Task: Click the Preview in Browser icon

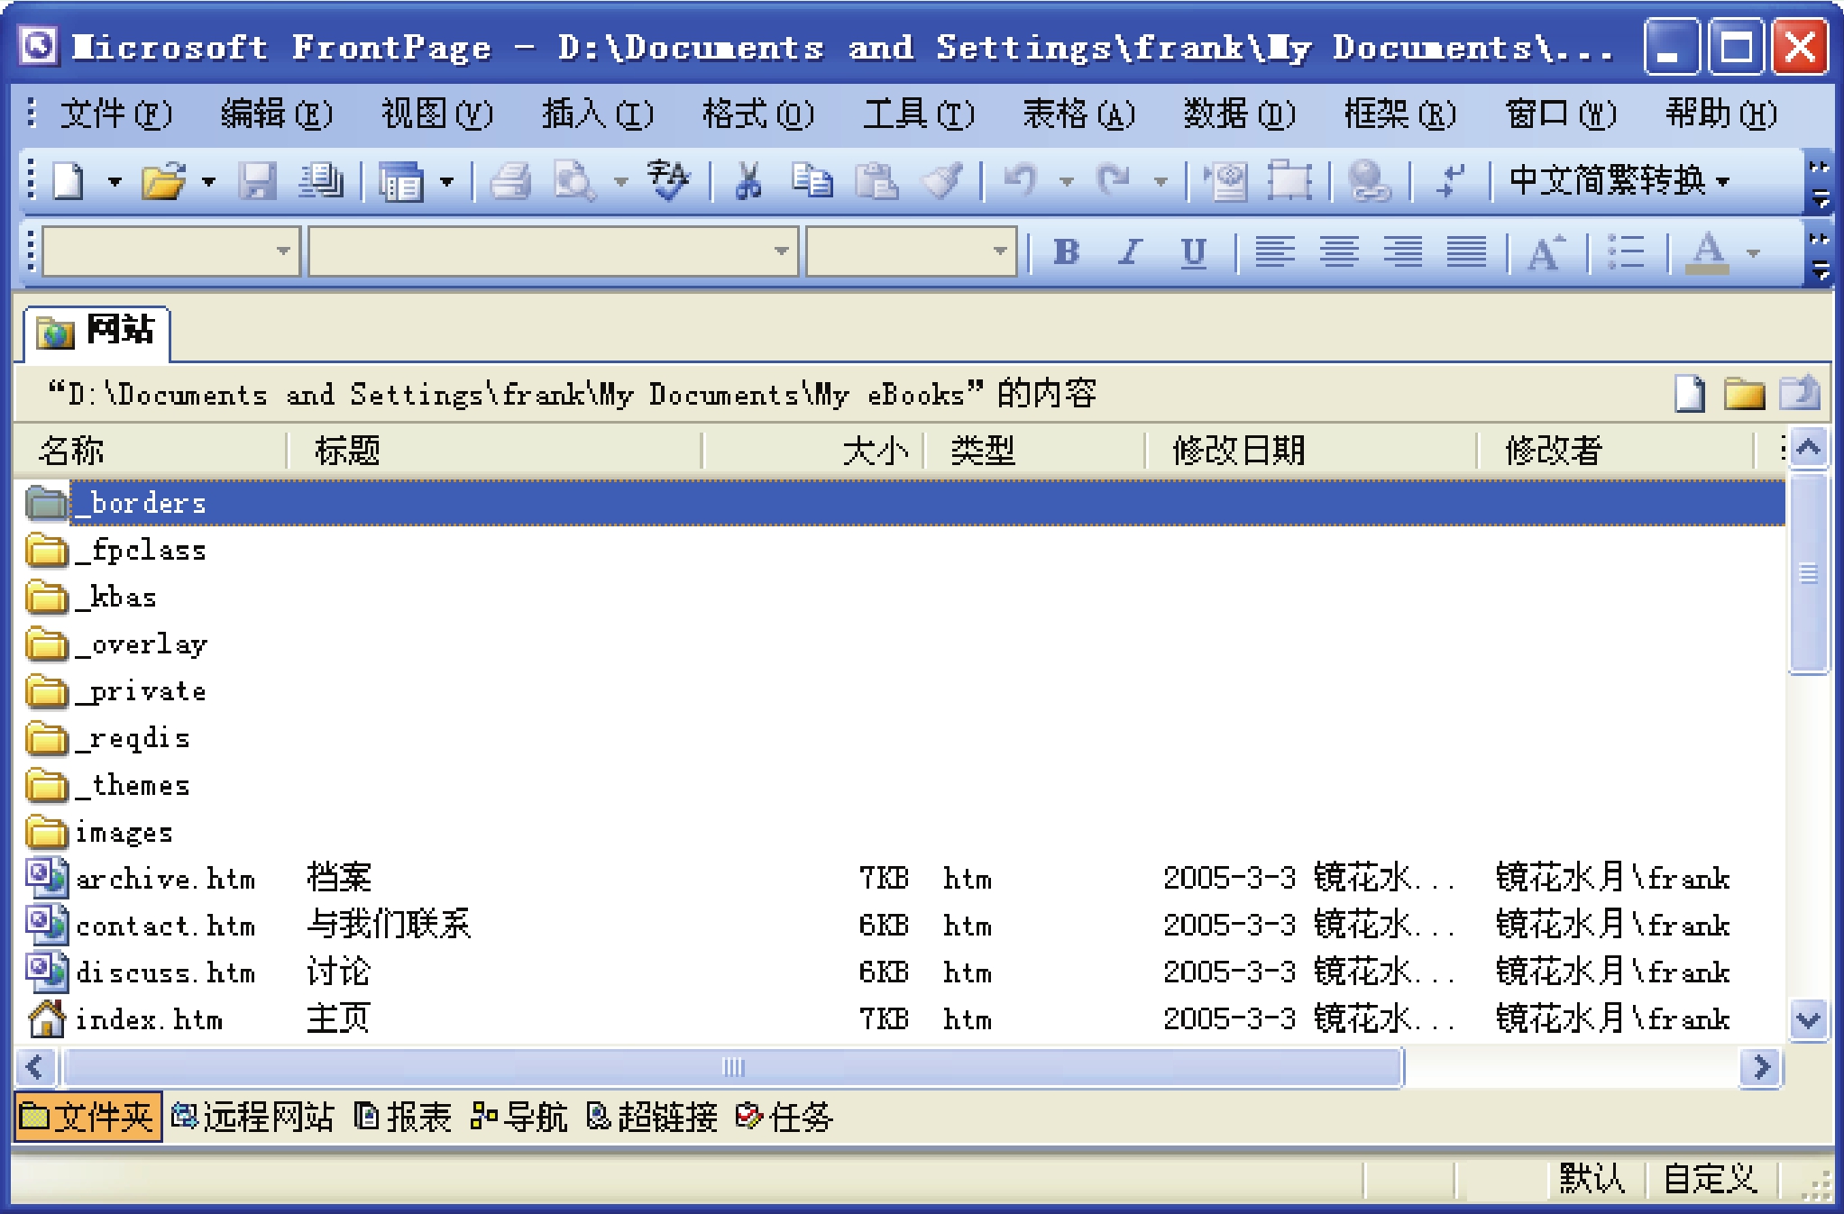Action: pyautogui.click(x=574, y=181)
